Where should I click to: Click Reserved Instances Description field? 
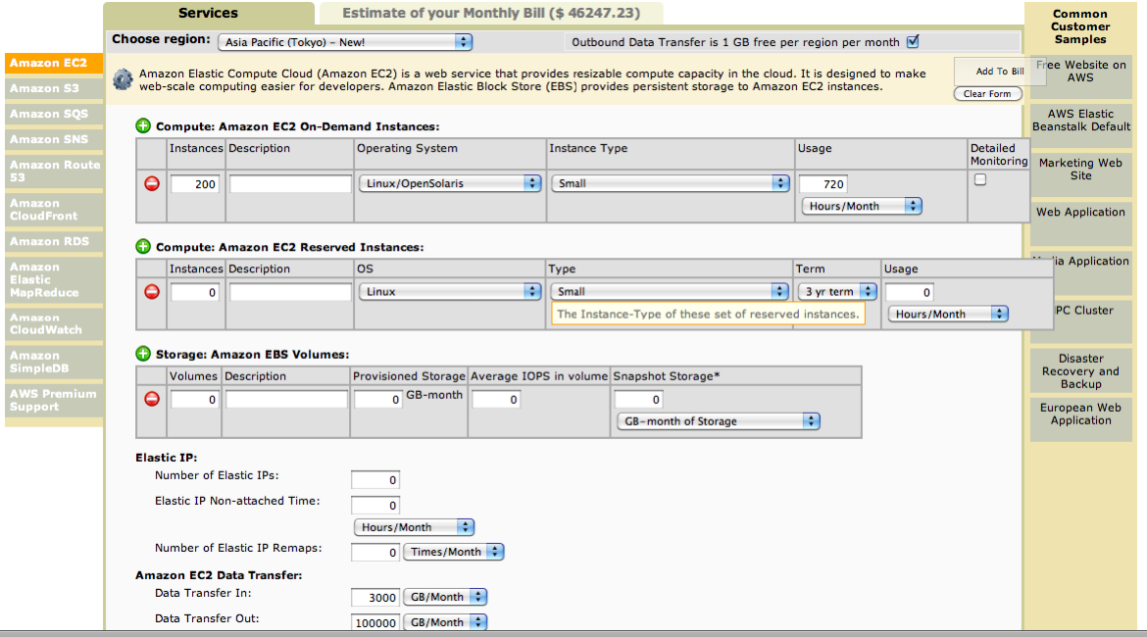tap(290, 293)
